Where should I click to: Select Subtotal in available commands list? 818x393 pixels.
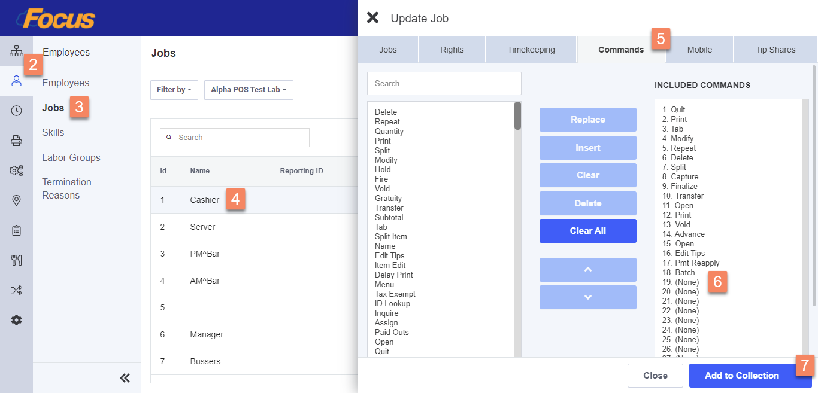389,218
